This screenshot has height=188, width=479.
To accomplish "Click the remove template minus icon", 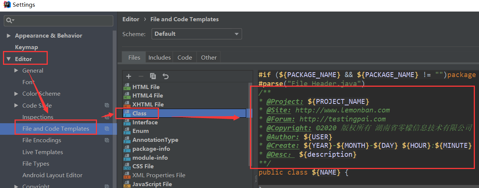I will pos(141,76).
